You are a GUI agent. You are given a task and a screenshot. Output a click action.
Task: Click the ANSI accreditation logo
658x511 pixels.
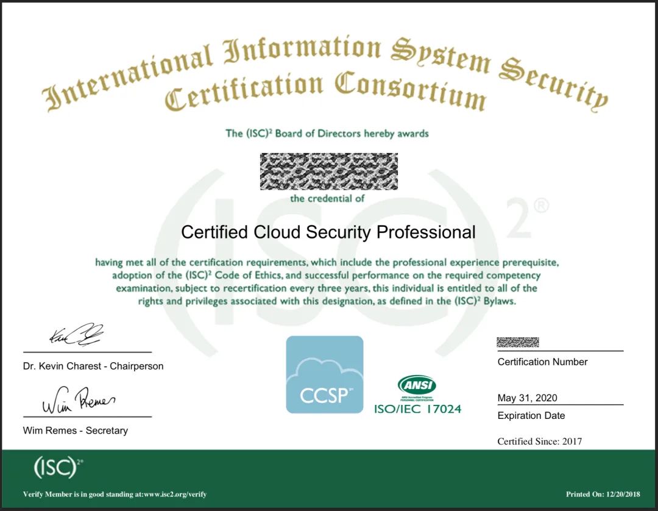[x=417, y=388]
